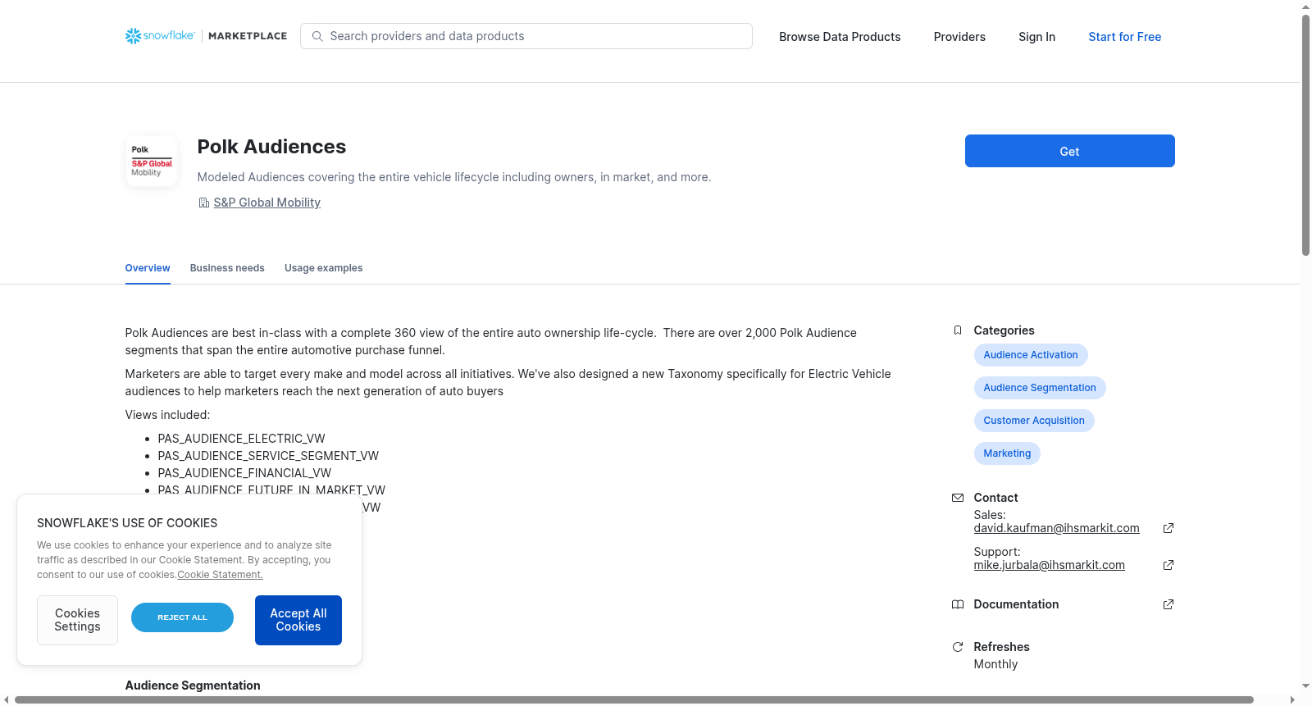Open S&P Global Mobility provider link
The height and width of the screenshot is (706, 1312).
266,203
